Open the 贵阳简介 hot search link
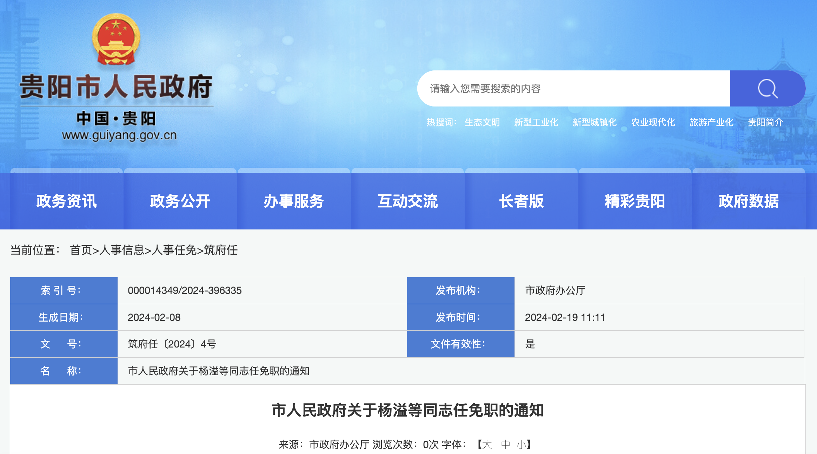 click(765, 122)
